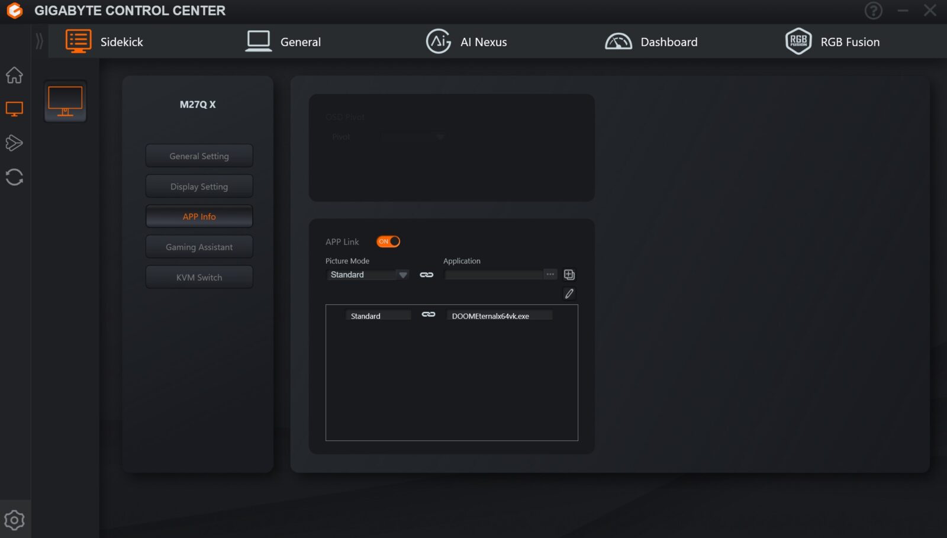Toggle the APP Link switch off
The height and width of the screenshot is (538, 947).
388,241
